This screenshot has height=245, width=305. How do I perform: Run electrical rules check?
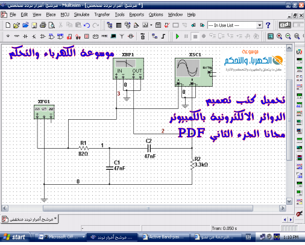pyautogui.click(x=167, y=25)
